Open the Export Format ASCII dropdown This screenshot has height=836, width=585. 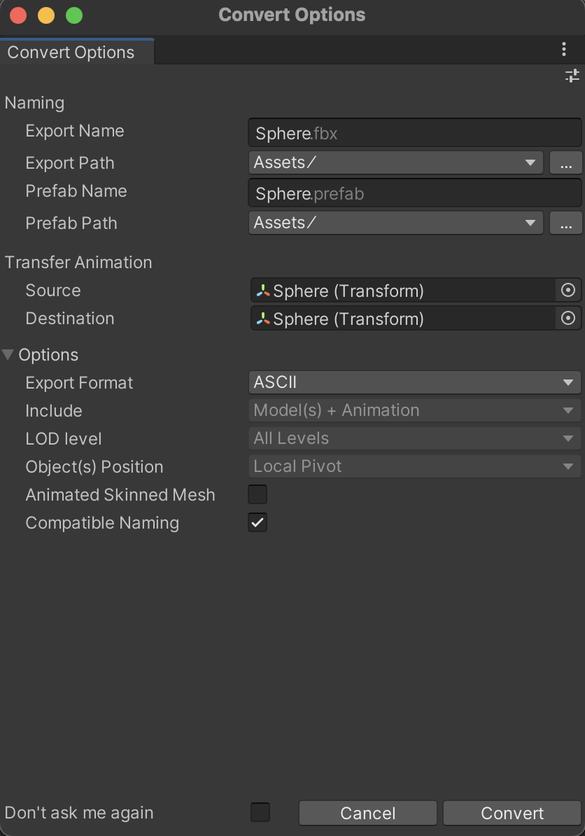[x=414, y=382]
